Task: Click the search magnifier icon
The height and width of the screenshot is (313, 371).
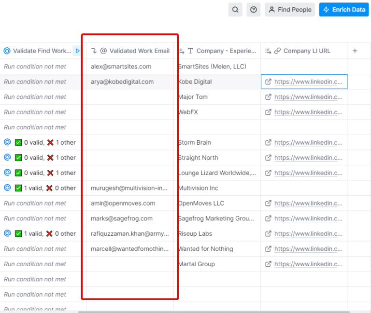Action: click(x=235, y=10)
